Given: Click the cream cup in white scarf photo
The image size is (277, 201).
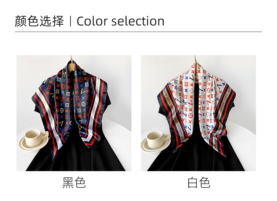Looking at the screenshot, I should pos(158,139).
